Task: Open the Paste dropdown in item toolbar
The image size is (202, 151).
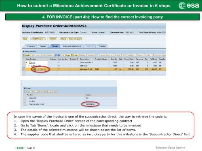Action: click(75, 55)
